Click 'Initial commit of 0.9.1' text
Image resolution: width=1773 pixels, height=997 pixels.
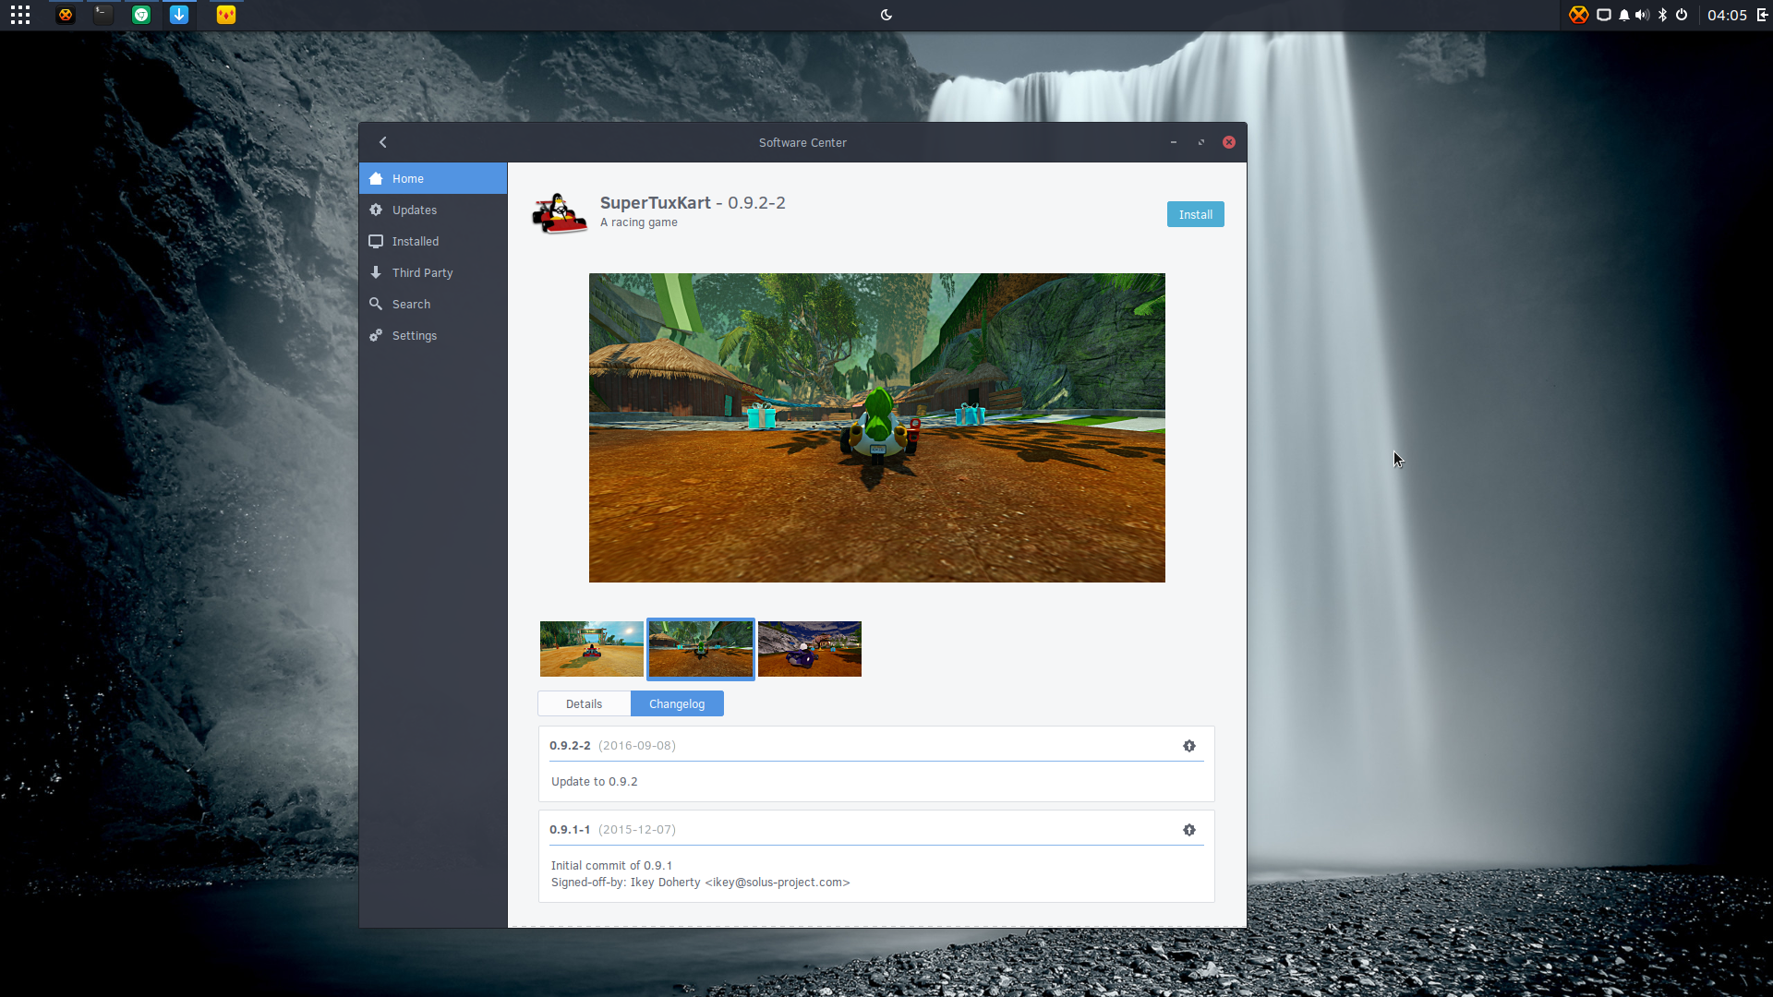611,865
